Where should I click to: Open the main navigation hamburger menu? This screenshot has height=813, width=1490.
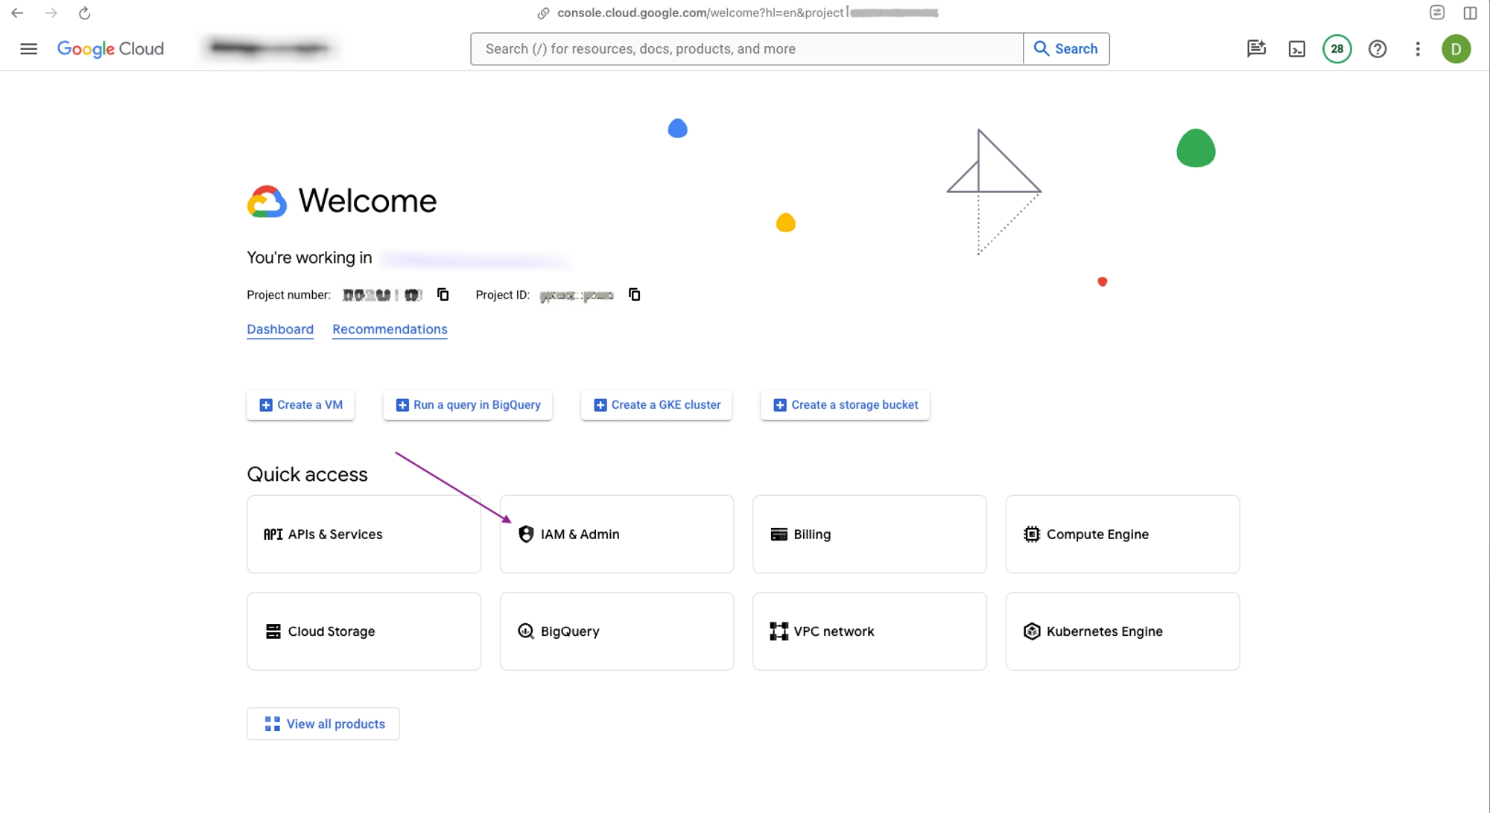(x=28, y=49)
